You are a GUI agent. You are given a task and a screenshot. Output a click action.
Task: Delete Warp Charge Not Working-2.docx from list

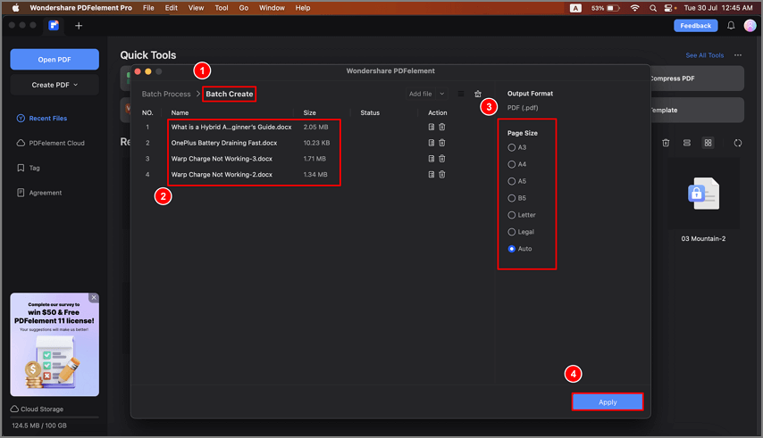pyautogui.click(x=442, y=174)
